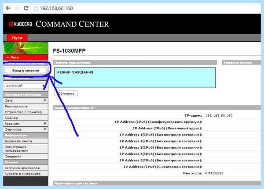The image size is (264, 189).
Task: Open Регистрация пользователя
Action: pyautogui.click(x=26, y=149)
